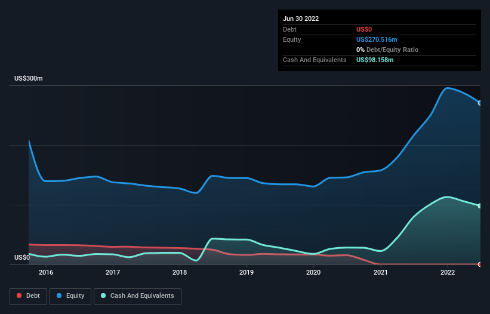Screen dimensions: 490x314
Task: Toggle the Equity series legend button
Action: pos(70,296)
